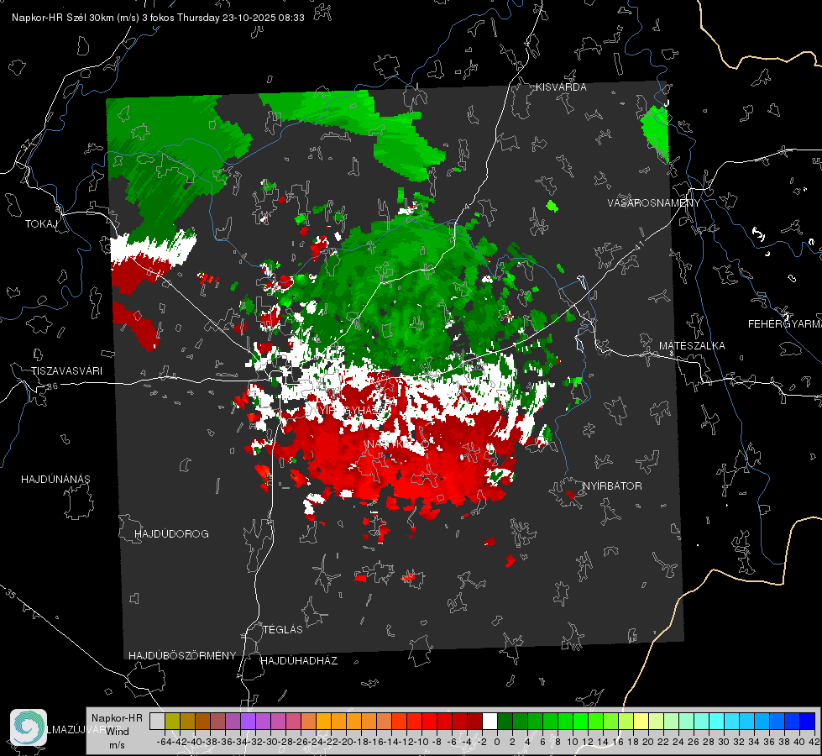Image resolution: width=822 pixels, height=756 pixels.
Task: Choose the yellow swatch between 18 and 20
Action: tap(641, 721)
